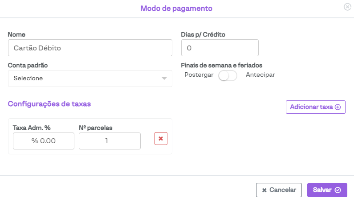Choose the Antecipar option label
354x203 pixels.
point(260,75)
